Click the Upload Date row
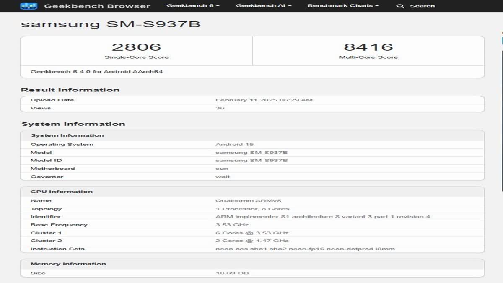Image resolution: width=503 pixels, height=283 pixels. coord(53,100)
